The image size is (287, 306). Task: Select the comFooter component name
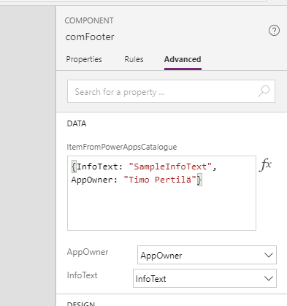[x=90, y=37]
